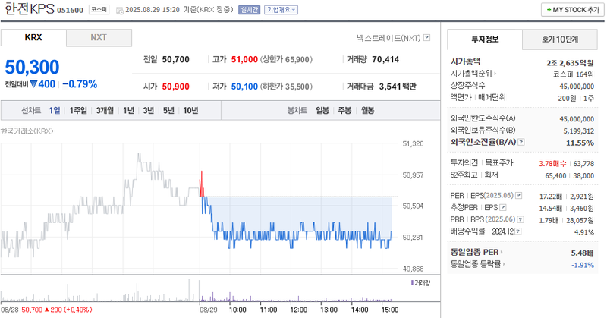The image size is (607, 318).
Task: Click the 동일업종 등락률 link
Action: click(x=476, y=265)
